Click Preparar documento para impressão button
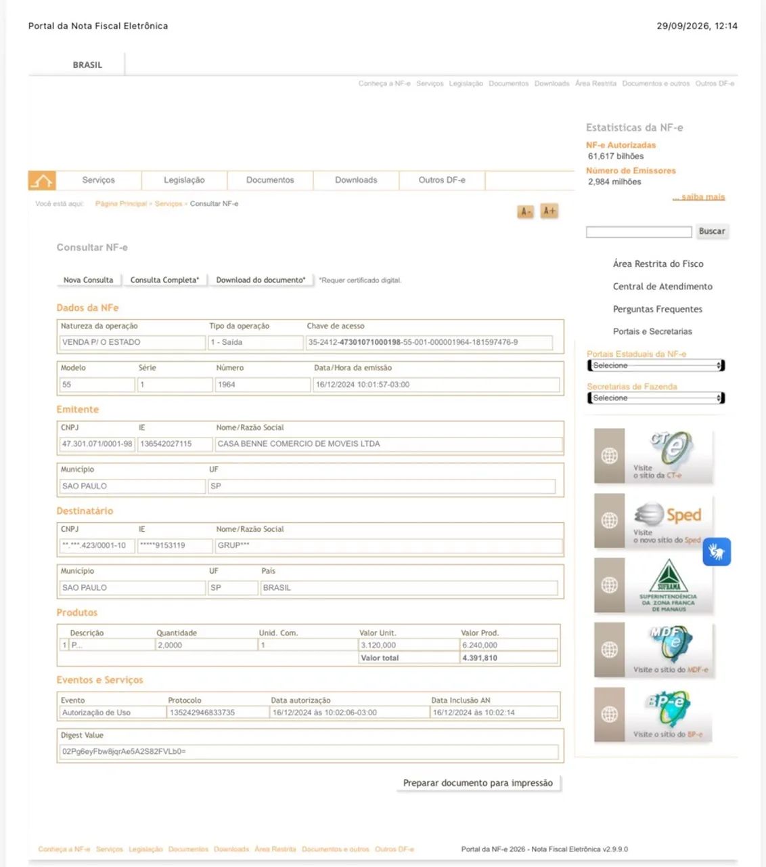Image resolution: width=766 pixels, height=867 pixels. [478, 783]
